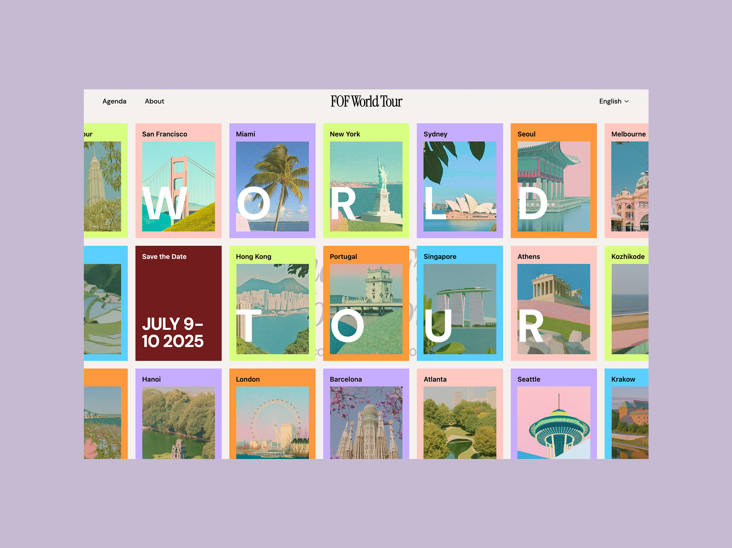Screen dimensions: 732x548
Task: Open the Seoul palace card
Action: point(554,181)
